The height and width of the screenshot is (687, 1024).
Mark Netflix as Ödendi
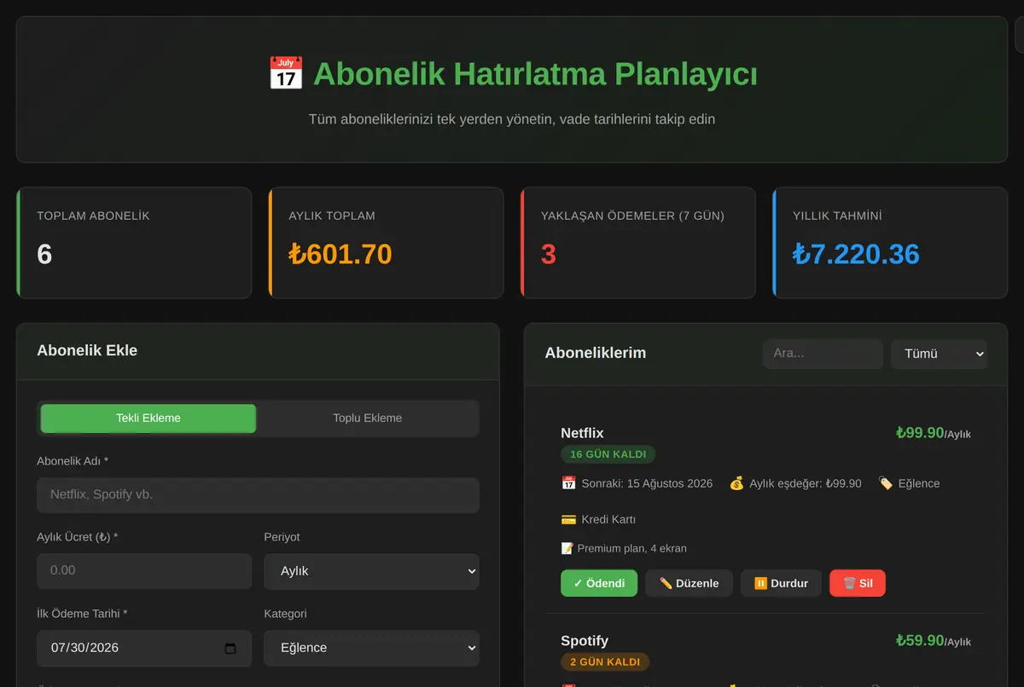[x=599, y=583]
